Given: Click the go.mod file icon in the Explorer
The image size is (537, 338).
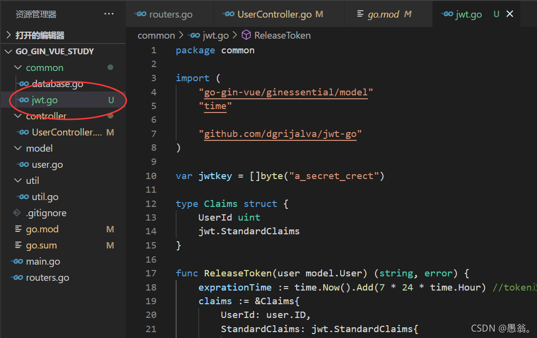Looking at the screenshot, I should tap(17, 229).
